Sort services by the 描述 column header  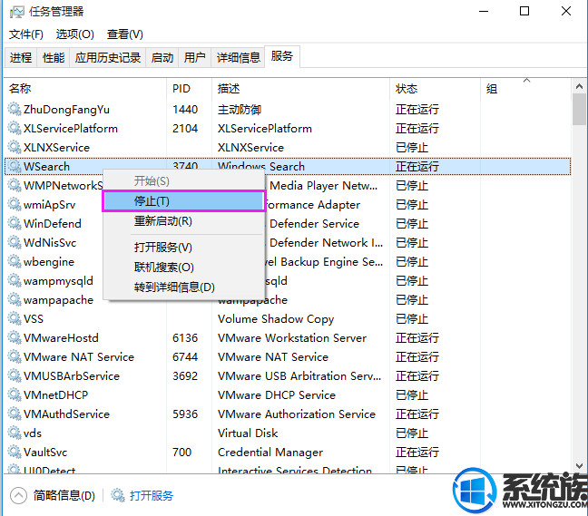pyautogui.click(x=300, y=89)
